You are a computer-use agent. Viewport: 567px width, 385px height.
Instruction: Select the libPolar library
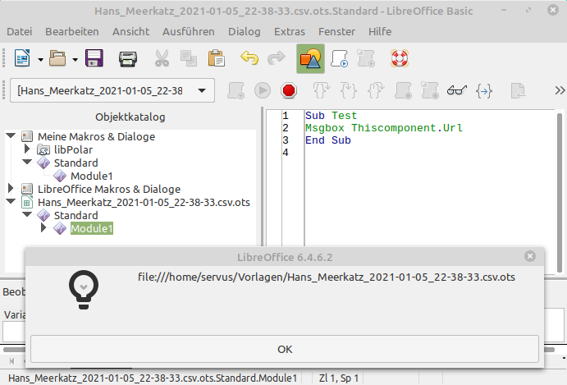click(x=73, y=149)
